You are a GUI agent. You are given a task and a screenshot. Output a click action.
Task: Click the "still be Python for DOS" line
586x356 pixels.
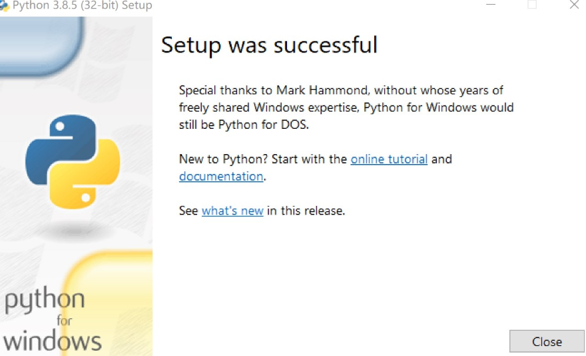click(x=244, y=124)
